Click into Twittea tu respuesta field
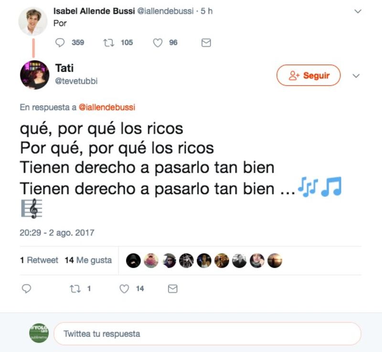382x352 pixels. [x=207, y=334]
